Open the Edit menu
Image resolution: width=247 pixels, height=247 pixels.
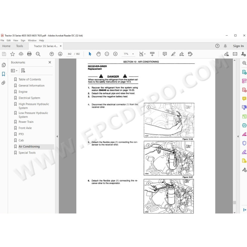pos(8,41)
